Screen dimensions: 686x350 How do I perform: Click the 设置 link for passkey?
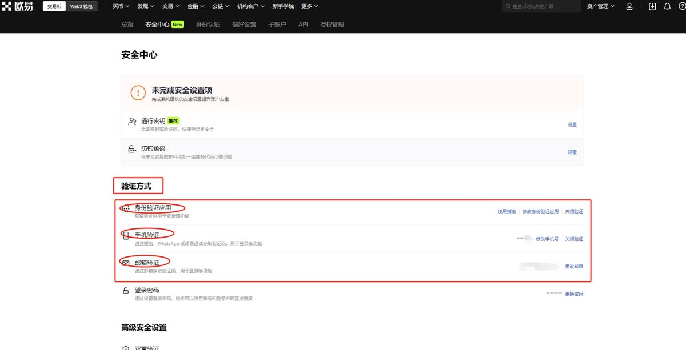click(572, 124)
